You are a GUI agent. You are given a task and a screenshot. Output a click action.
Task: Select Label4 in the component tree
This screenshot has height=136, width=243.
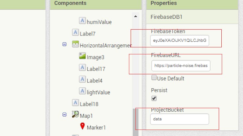point(95,80)
